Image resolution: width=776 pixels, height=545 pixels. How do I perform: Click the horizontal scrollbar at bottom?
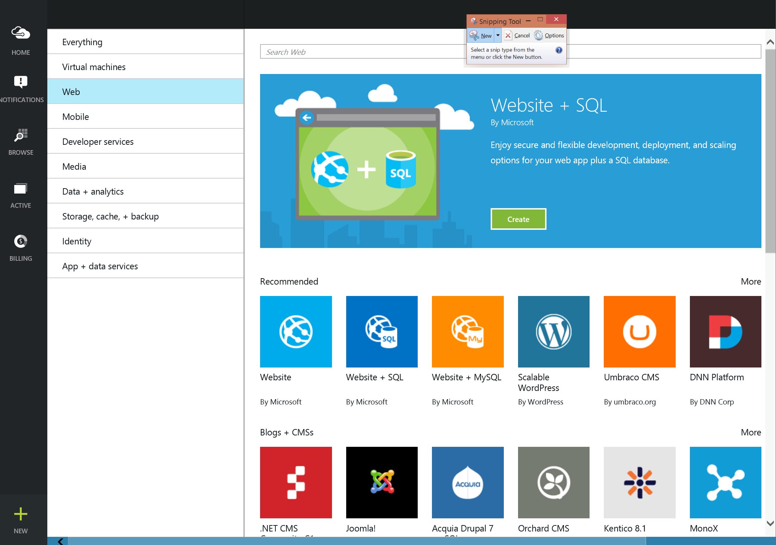pos(357,541)
